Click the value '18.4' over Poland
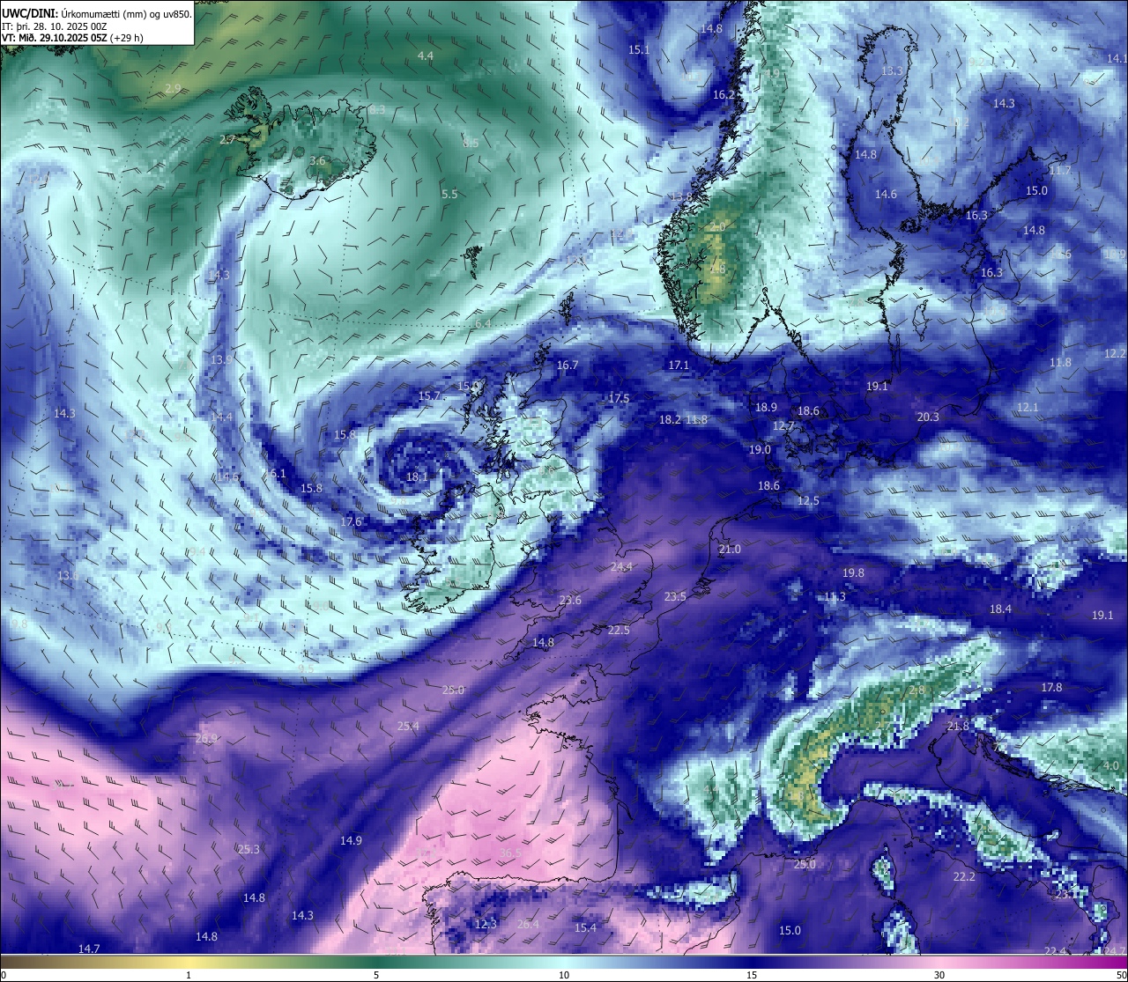The width and height of the screenshot is (1128, 982). pos(1000,609)
